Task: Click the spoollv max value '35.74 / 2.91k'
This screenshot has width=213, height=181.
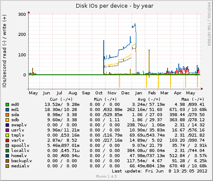Action: (x=189, y=146)
